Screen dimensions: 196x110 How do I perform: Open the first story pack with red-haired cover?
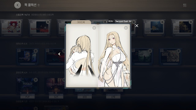click(11, 28)
